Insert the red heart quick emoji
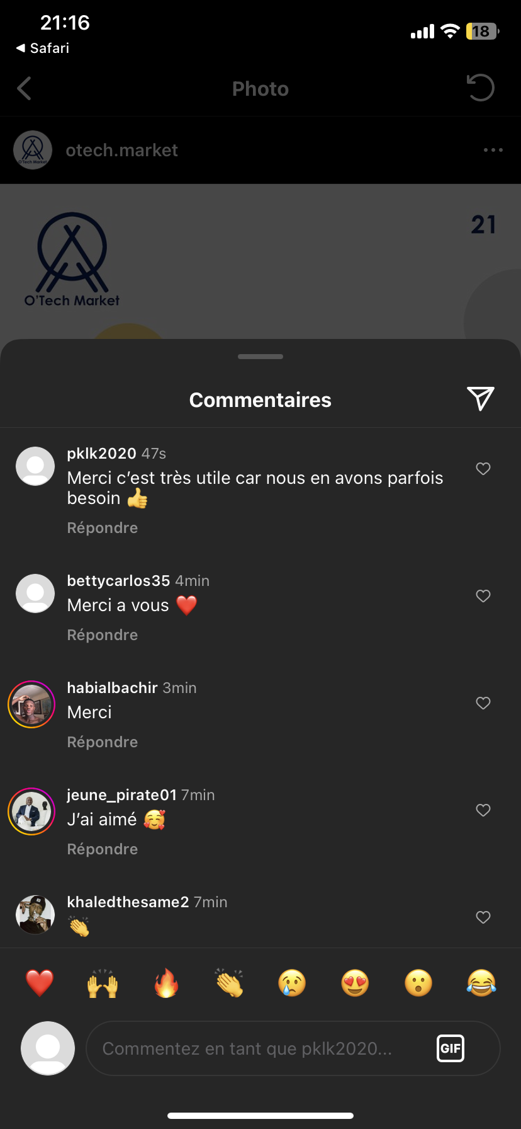Image resolution: width=521 pixels, height=1129 pixels. click(40, 983)
